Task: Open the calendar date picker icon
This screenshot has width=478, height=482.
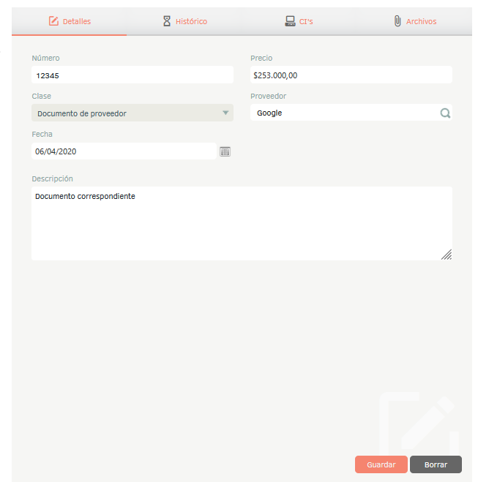Action: coord(225,151)
